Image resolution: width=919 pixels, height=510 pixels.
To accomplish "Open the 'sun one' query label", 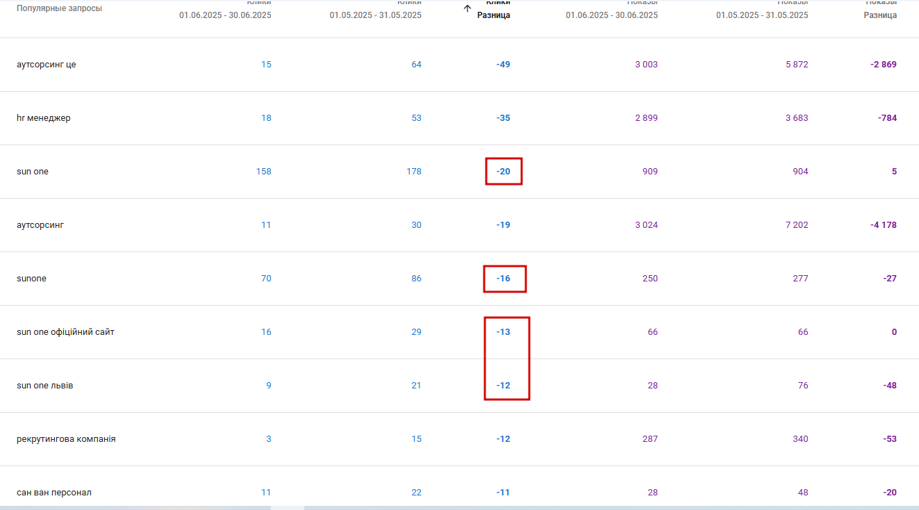I will coord(33,172).
